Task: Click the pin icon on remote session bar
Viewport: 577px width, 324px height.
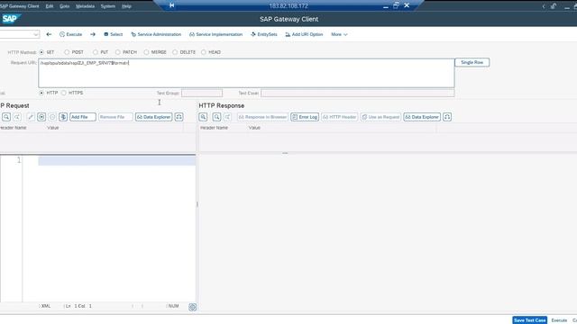Action: 172,5
